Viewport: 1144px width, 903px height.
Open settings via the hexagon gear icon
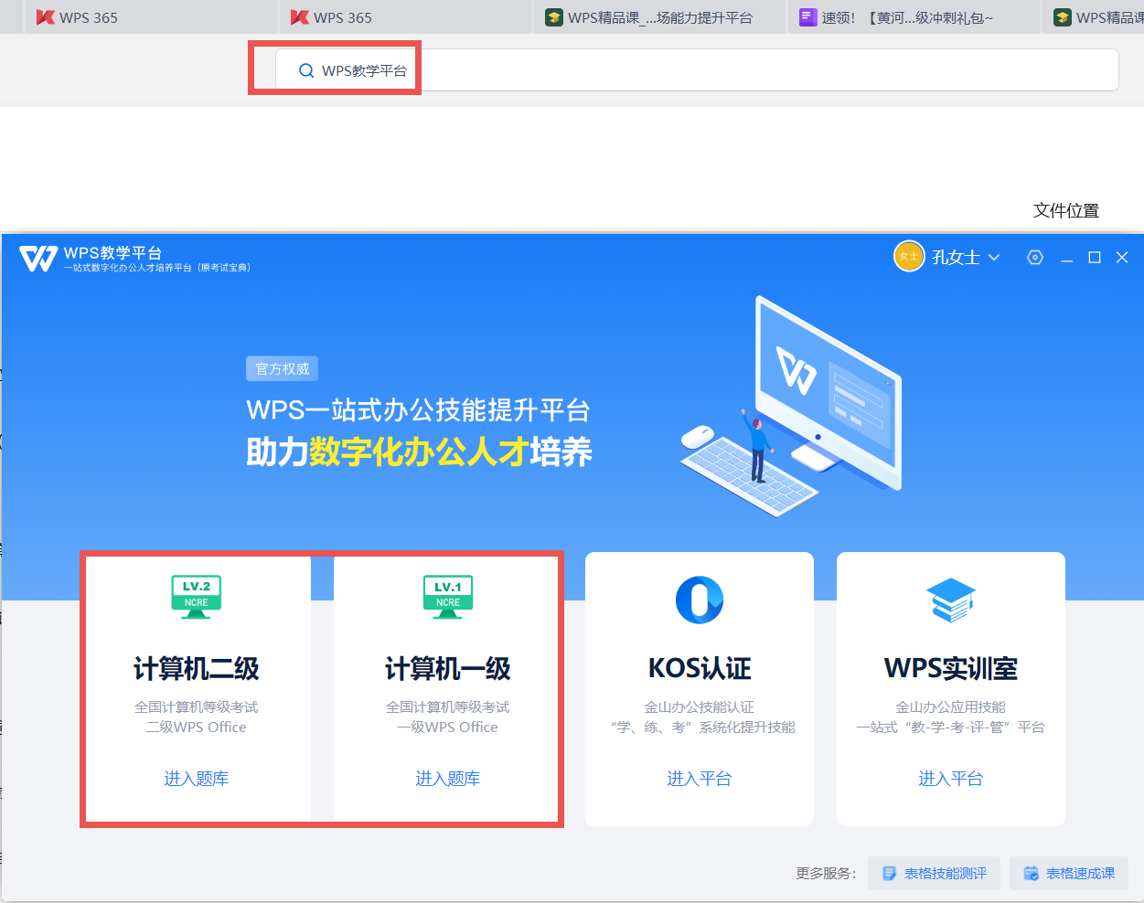pos(1035,258)
